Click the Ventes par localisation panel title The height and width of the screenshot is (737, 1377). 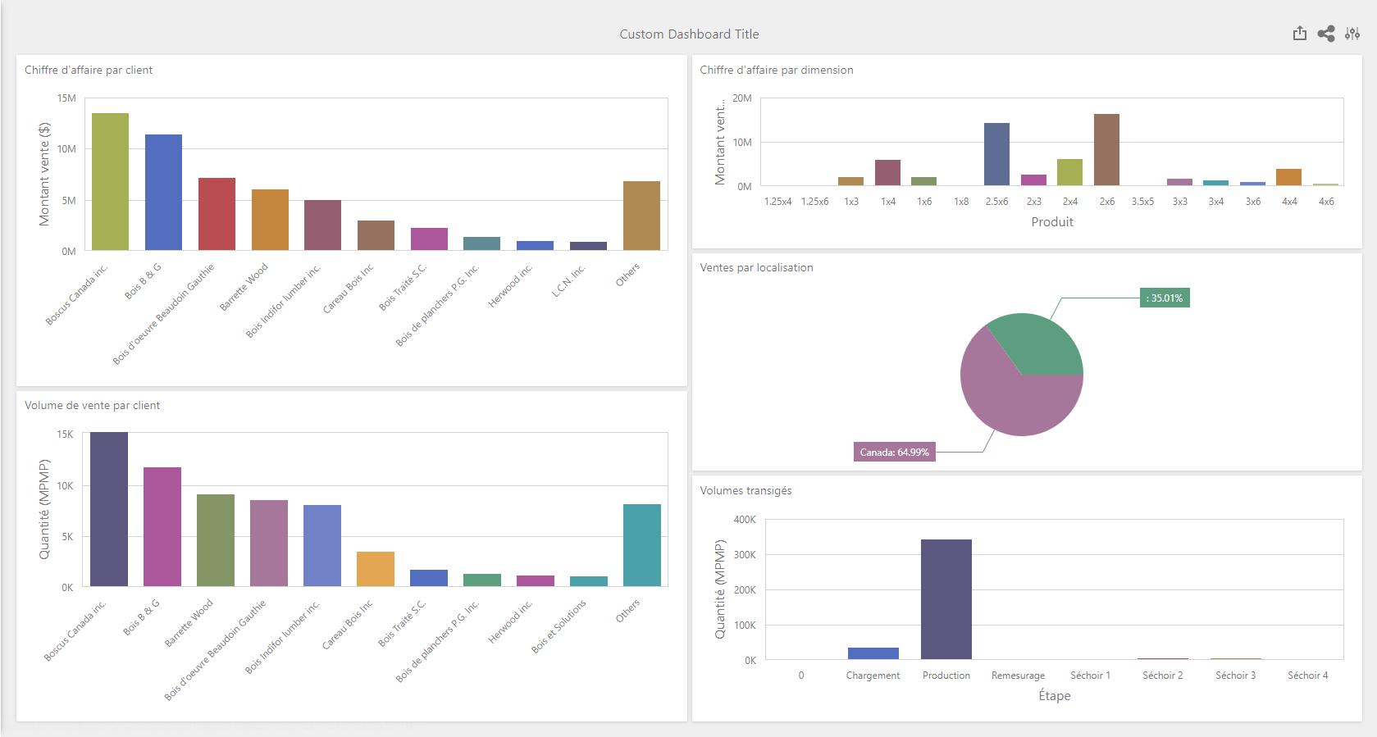(756, 268)
